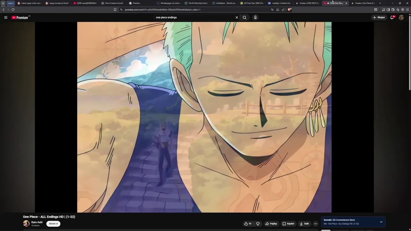
Task: Open a new browser tab
Action: click(380, 3)
